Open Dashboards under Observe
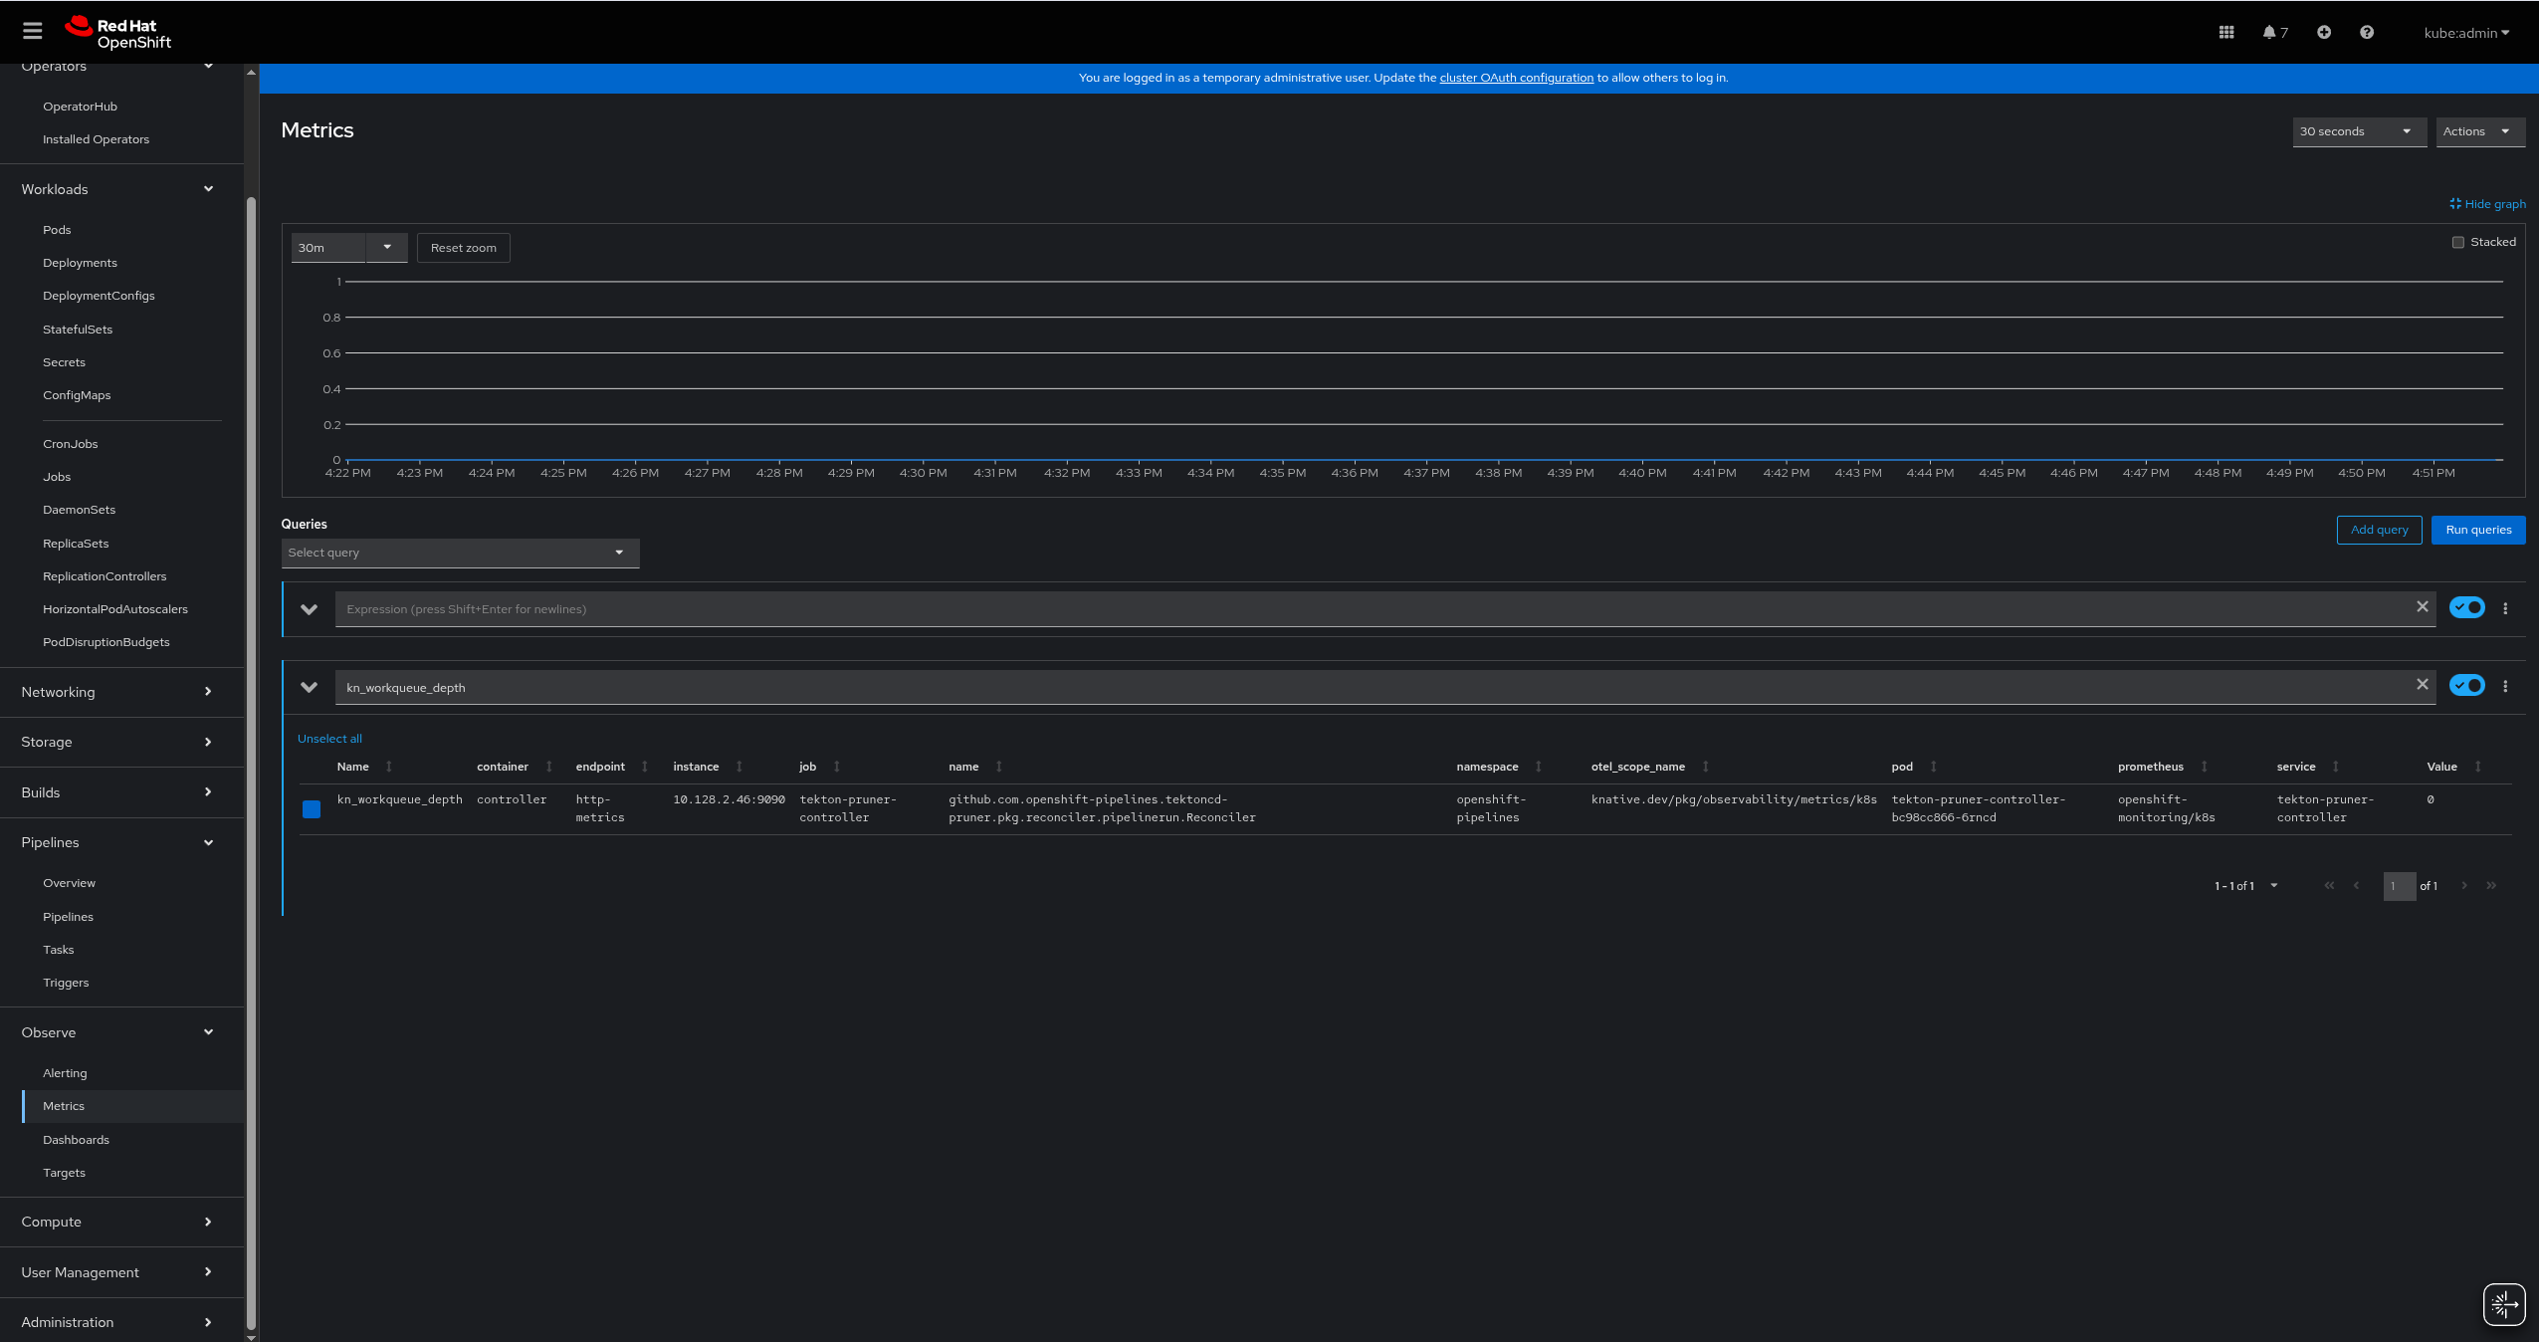The image size is (2539, 1342). click(x=76, y=1139)
